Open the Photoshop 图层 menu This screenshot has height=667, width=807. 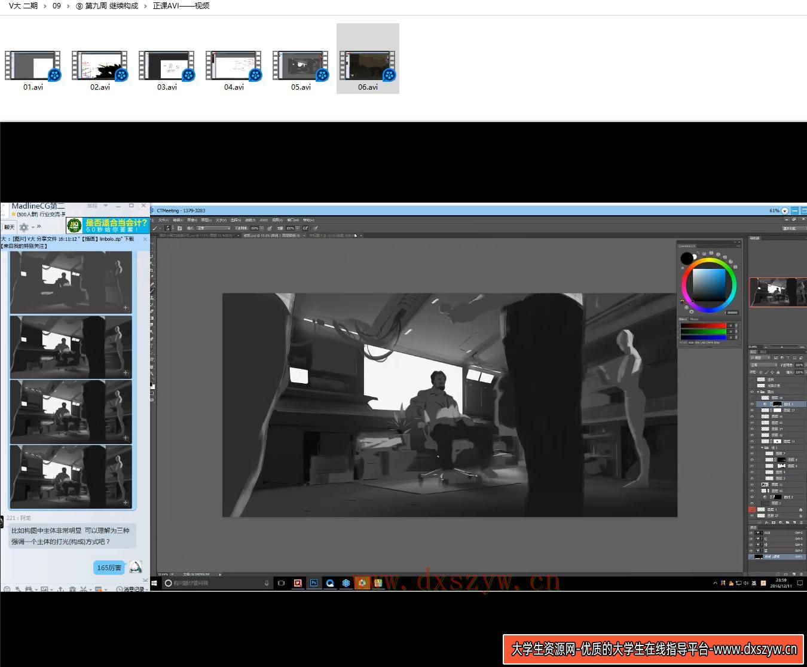click(206, 220)
